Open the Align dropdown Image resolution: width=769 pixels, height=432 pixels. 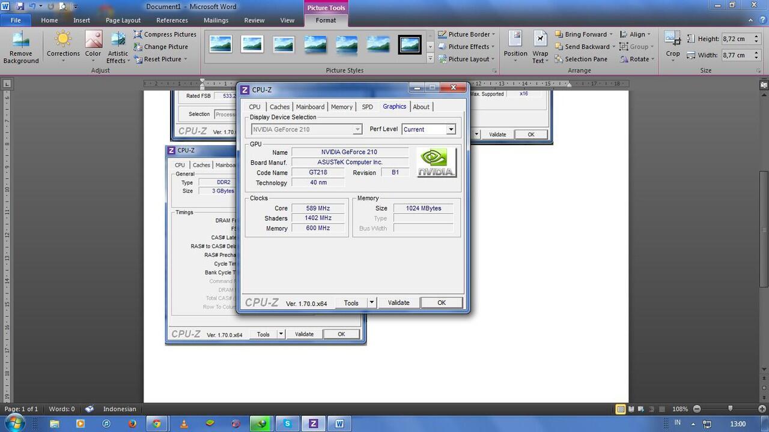point(634,34)
